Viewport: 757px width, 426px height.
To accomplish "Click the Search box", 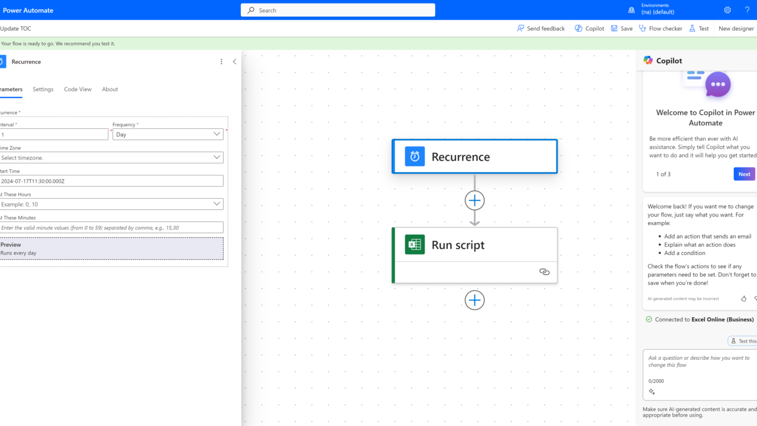I will (338, 10).
